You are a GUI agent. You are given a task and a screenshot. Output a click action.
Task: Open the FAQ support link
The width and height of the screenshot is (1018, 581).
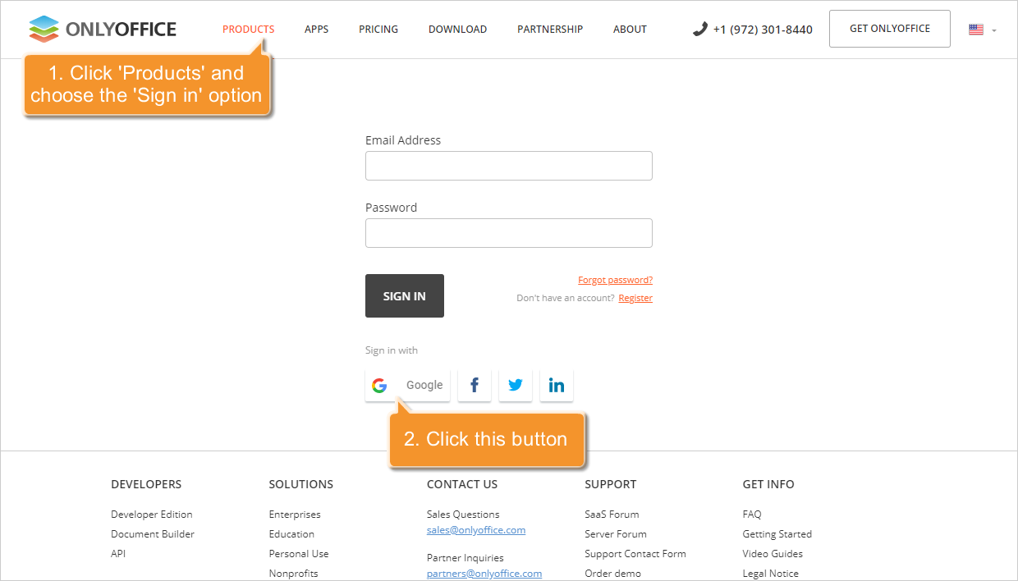(751, 514)
